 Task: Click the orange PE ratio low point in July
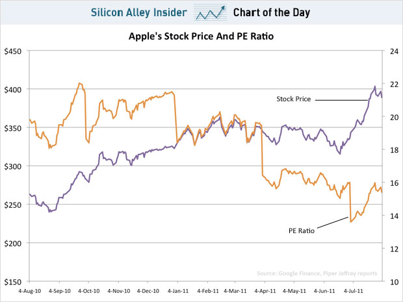coord(350,222)
